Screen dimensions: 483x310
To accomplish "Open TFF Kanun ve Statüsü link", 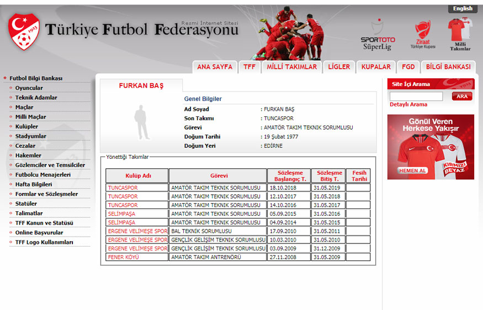I will click(44, 223).
